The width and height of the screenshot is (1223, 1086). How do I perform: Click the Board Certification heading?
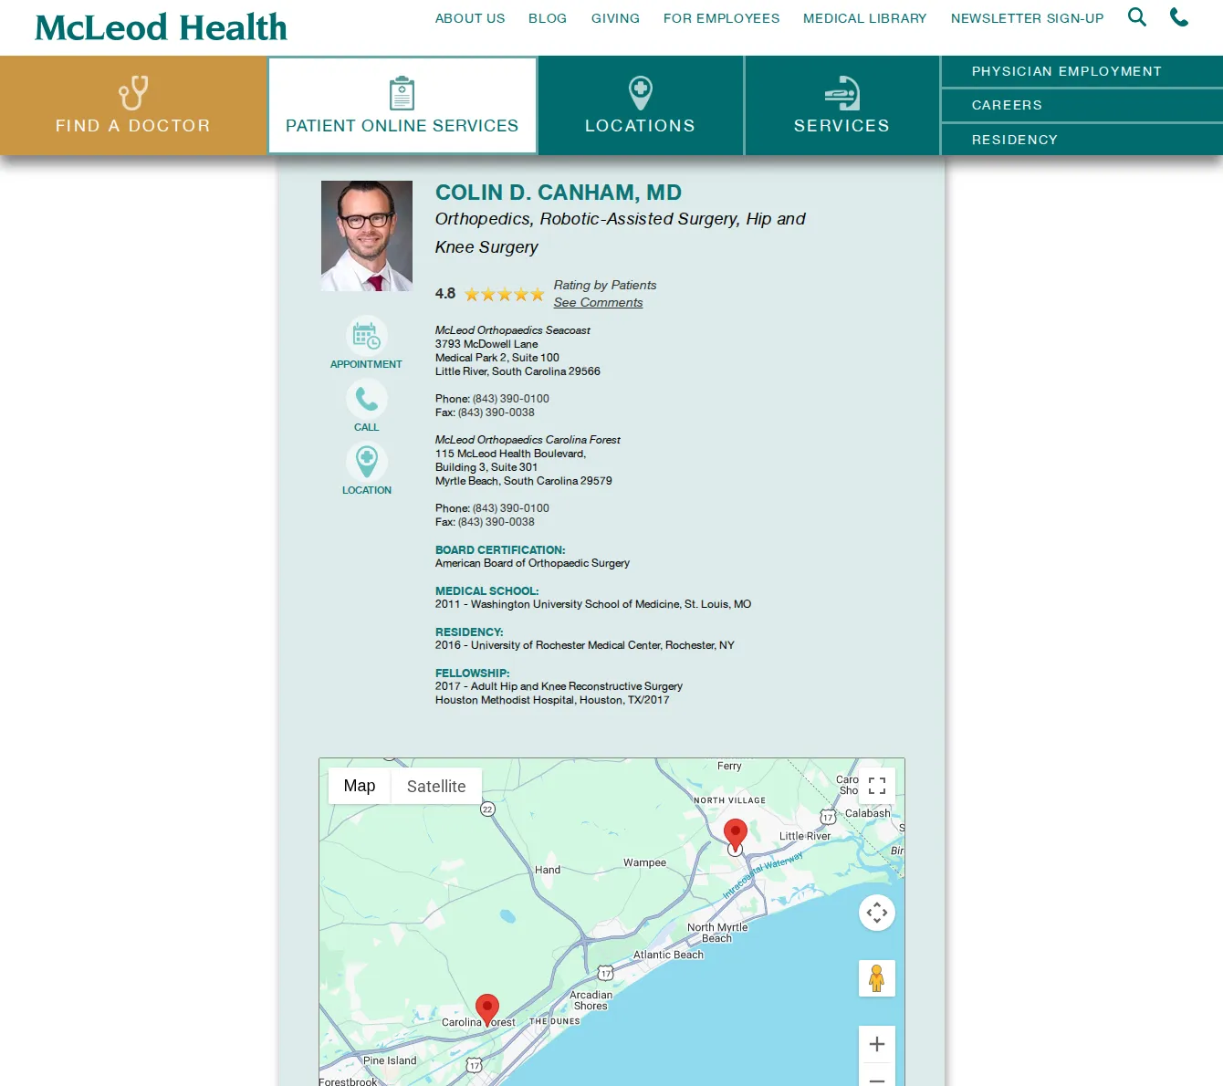pyautogui.click(x=500, y=550)
